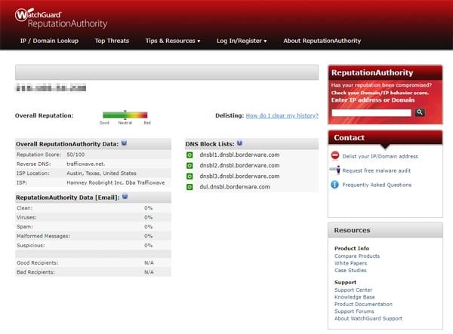This screenshot has width=453, height=334.
Task: Click the free malware audit icon
Action: (x=335, y=170)
